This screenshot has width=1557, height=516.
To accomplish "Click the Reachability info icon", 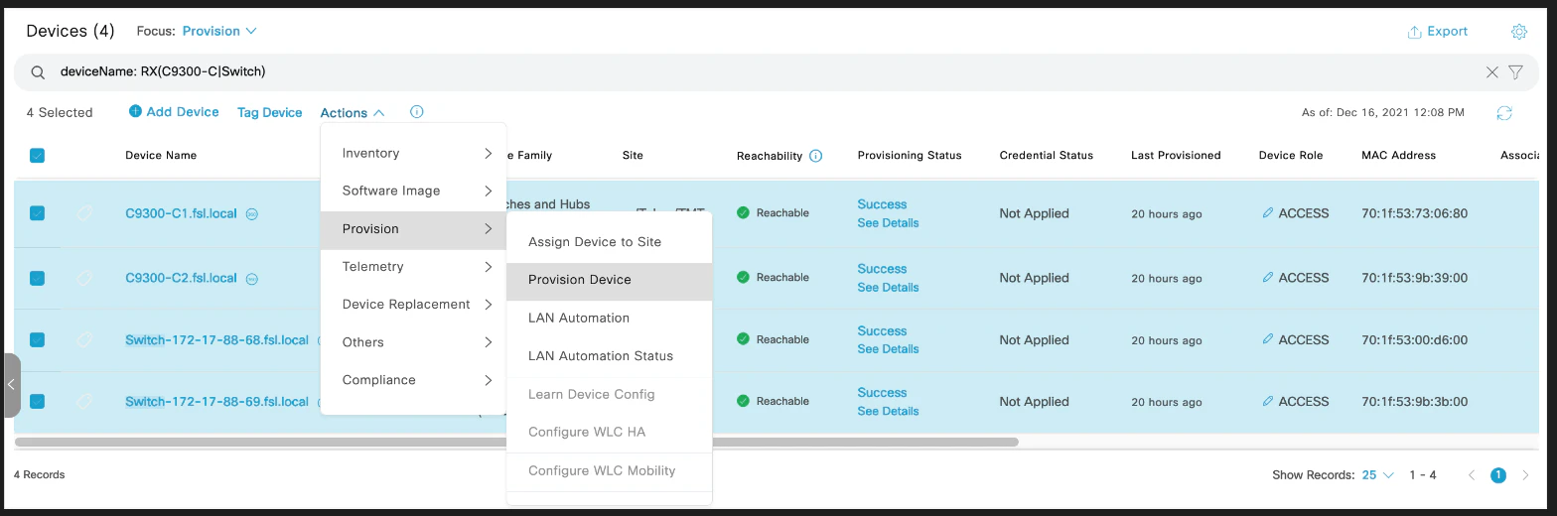I will pyautogui.click(x=815, y=156).
